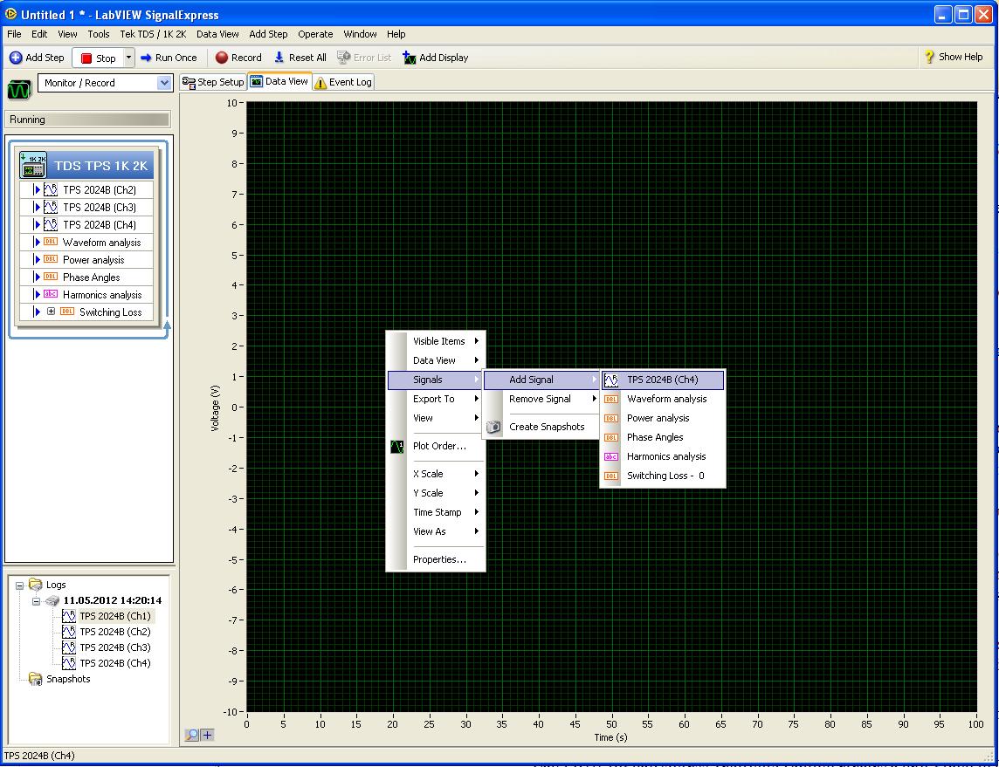999x767 pixels.
Task: Click the abc icon beside Harmonics analysis in submenu
Action: 611,456
